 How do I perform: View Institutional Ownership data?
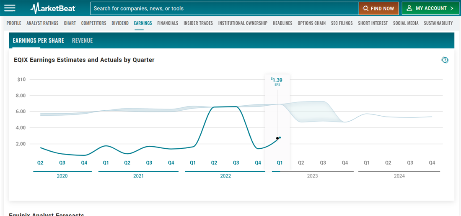(243, 23)
